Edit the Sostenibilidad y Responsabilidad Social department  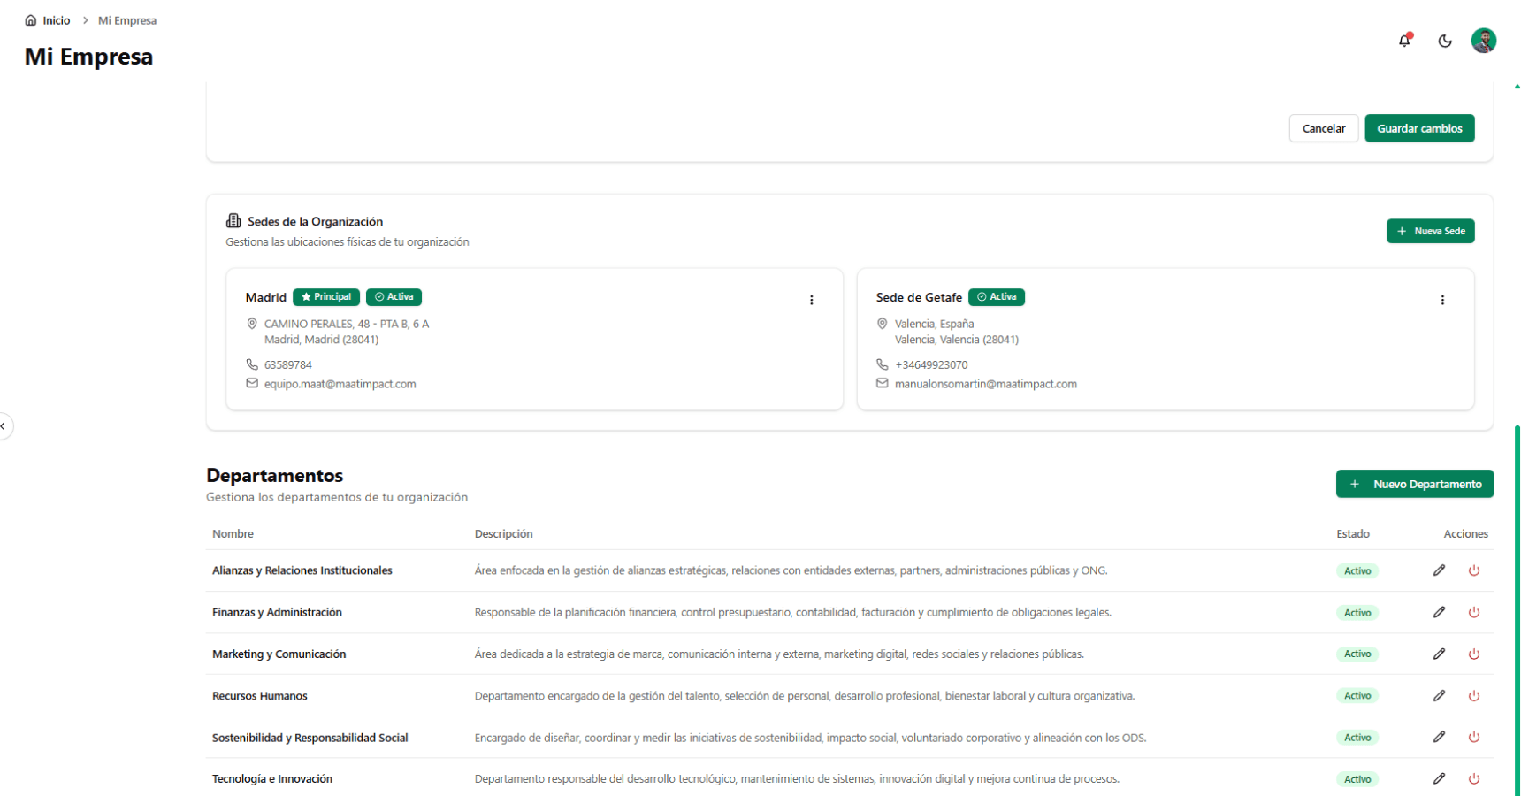click(x=1440, y=737)
